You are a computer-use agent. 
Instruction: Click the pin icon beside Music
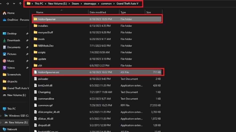(27, 61)
